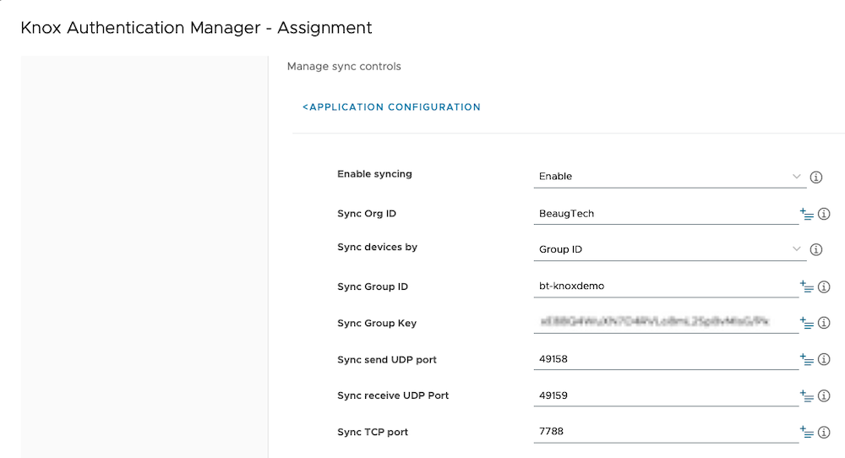Image resolution: width=845 pixels, height=458 pixels.
Task: Click lookup icon for Sync TCP port
Action: click(x=806, y=433)
